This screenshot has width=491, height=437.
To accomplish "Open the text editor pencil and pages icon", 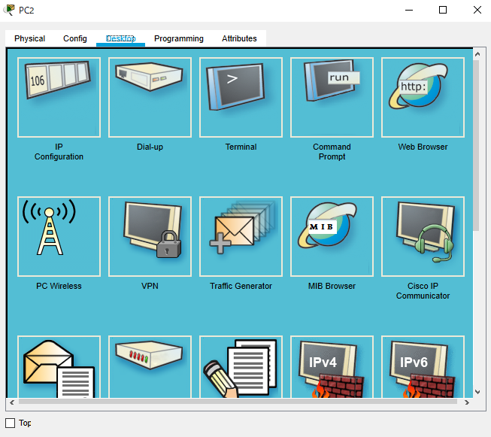I will (x=241, y=367).
